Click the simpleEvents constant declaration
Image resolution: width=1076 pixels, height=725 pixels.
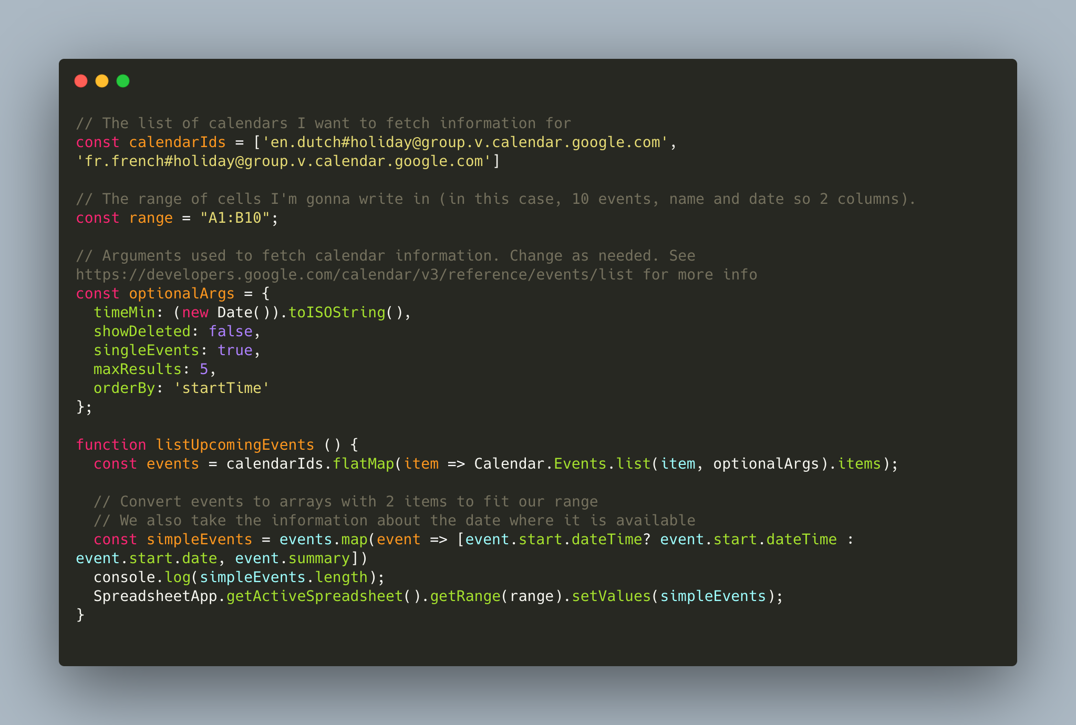click(200, 540)
